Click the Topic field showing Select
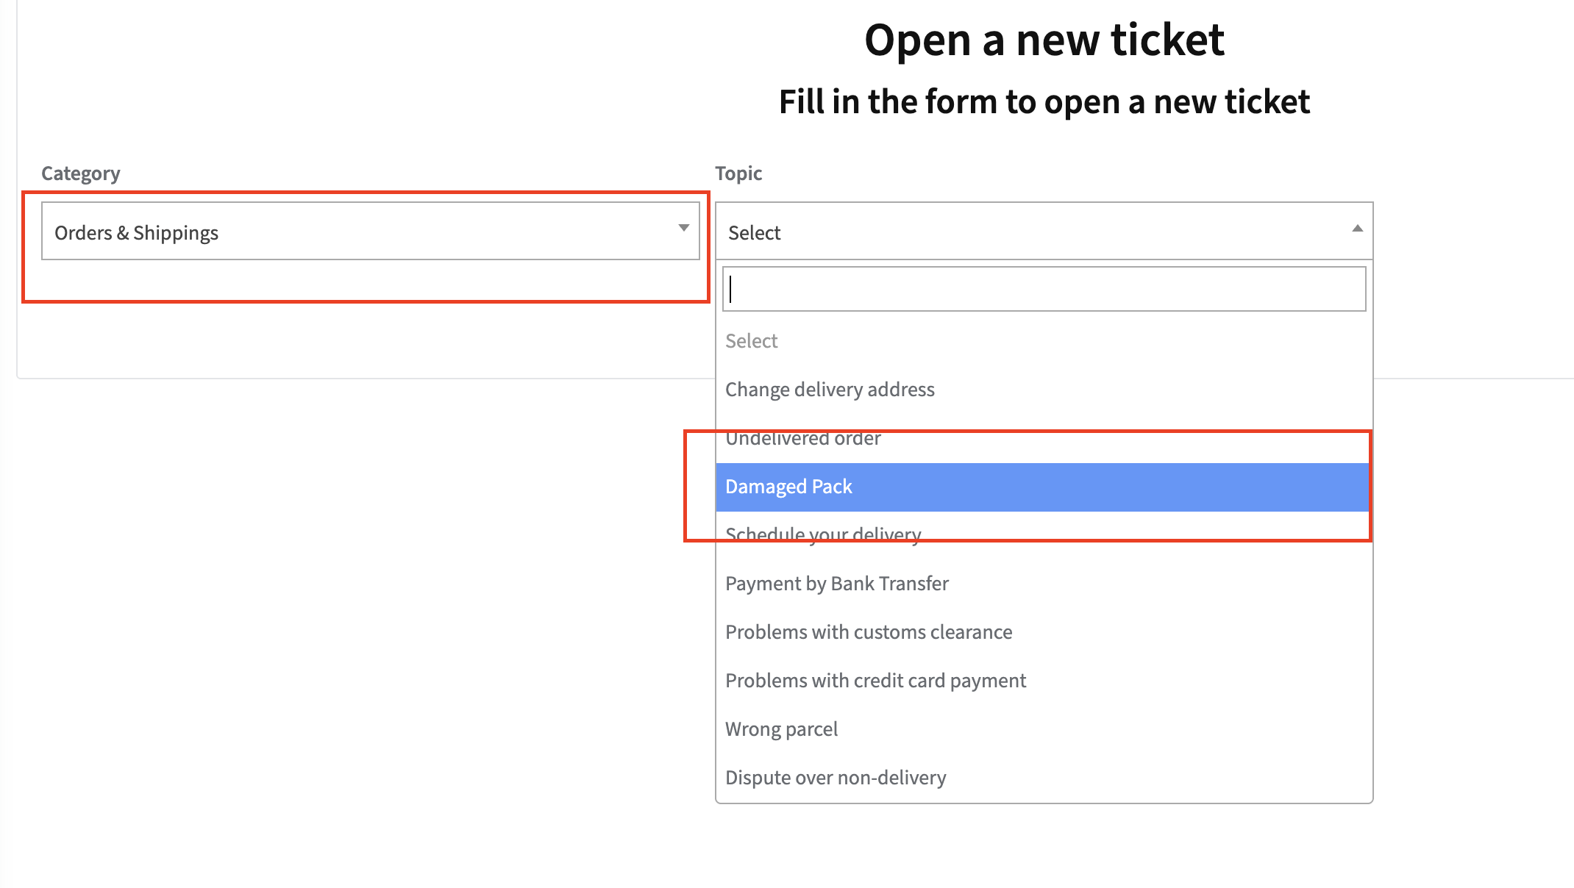This screenshot has height=888, width=1574. (x=1030, y=232)
